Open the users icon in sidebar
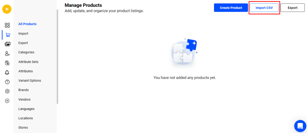 7,53
